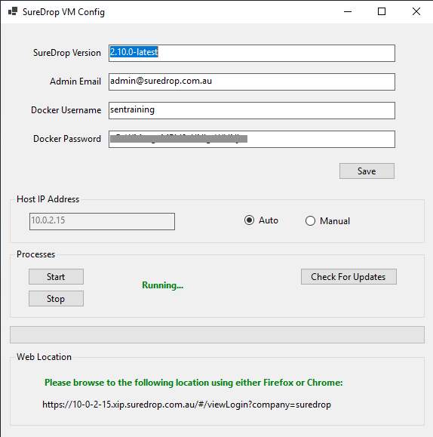433x437 pixels.
Task: Start the SureDrop processes
Action: click(x=56, y=276)
